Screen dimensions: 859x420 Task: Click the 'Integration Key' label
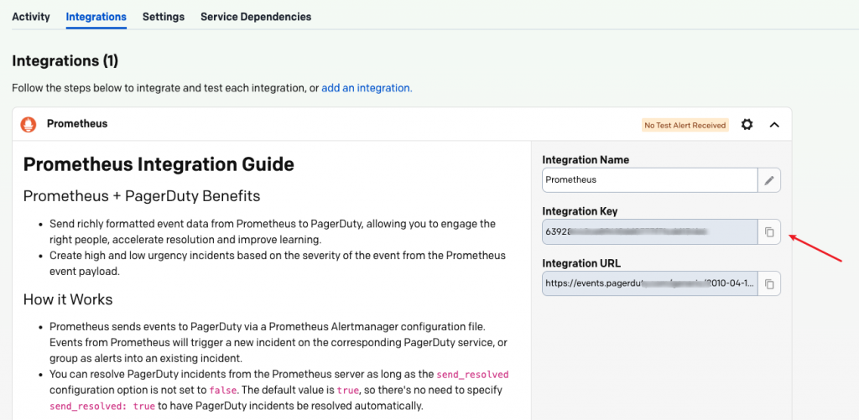point(580,211)
